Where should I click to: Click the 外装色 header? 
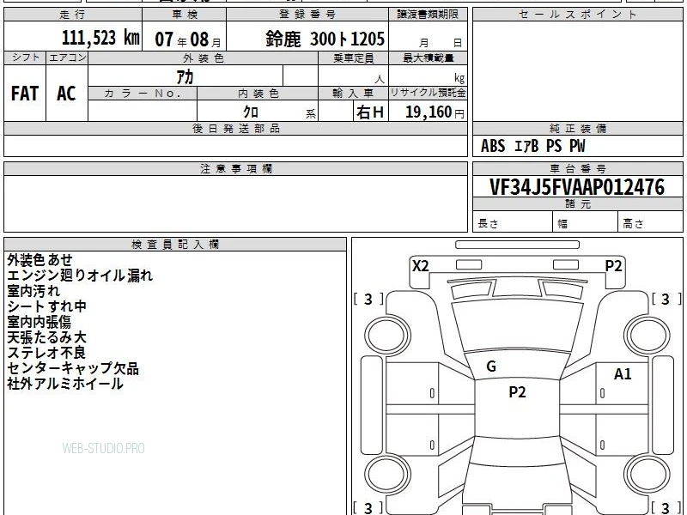click(203, 58)
